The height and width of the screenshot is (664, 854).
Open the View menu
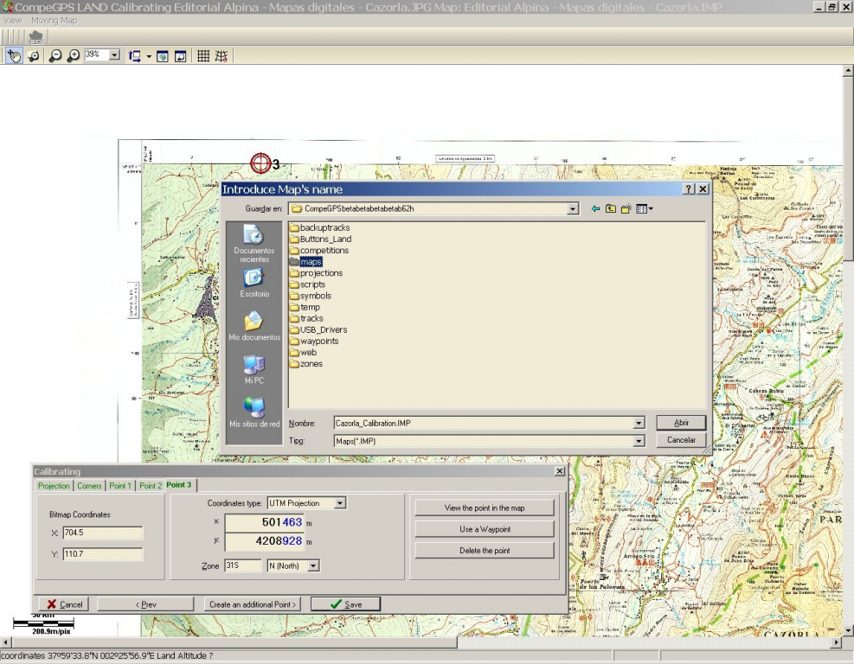[12, 20]
